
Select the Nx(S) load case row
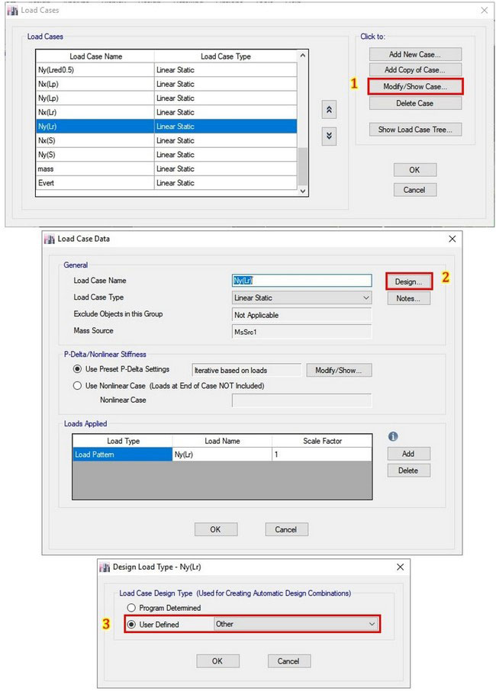click(x=95, y=140)
